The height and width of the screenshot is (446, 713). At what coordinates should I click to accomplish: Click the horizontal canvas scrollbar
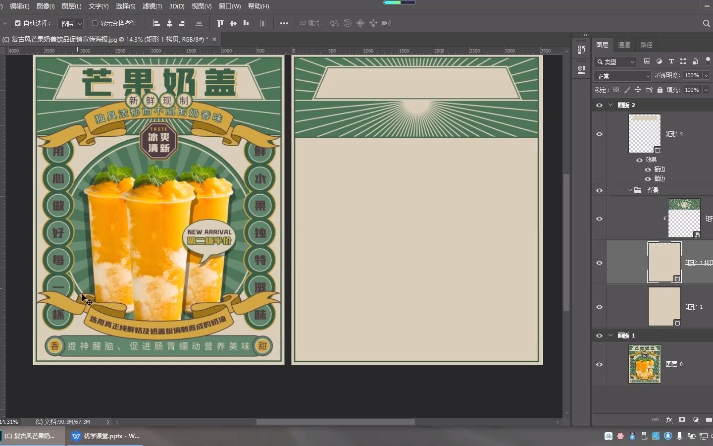point(335,422)
